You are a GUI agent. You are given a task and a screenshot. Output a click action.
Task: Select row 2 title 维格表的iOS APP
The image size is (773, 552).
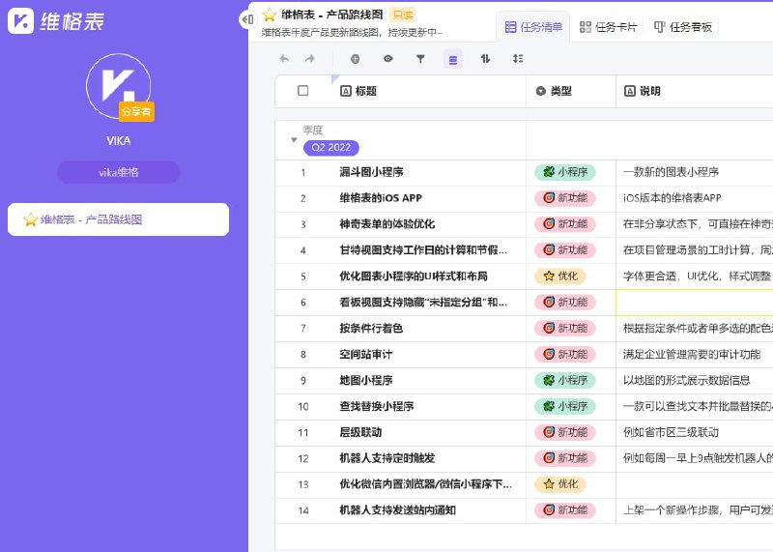(381, 198)
